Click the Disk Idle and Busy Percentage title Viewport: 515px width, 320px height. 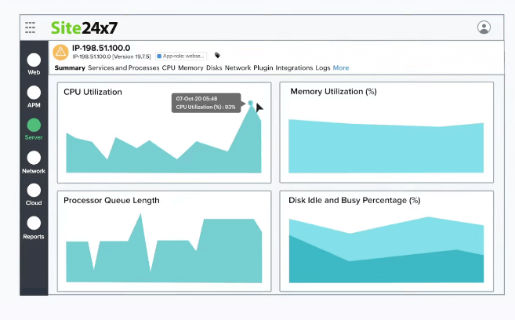pos(354,201)
